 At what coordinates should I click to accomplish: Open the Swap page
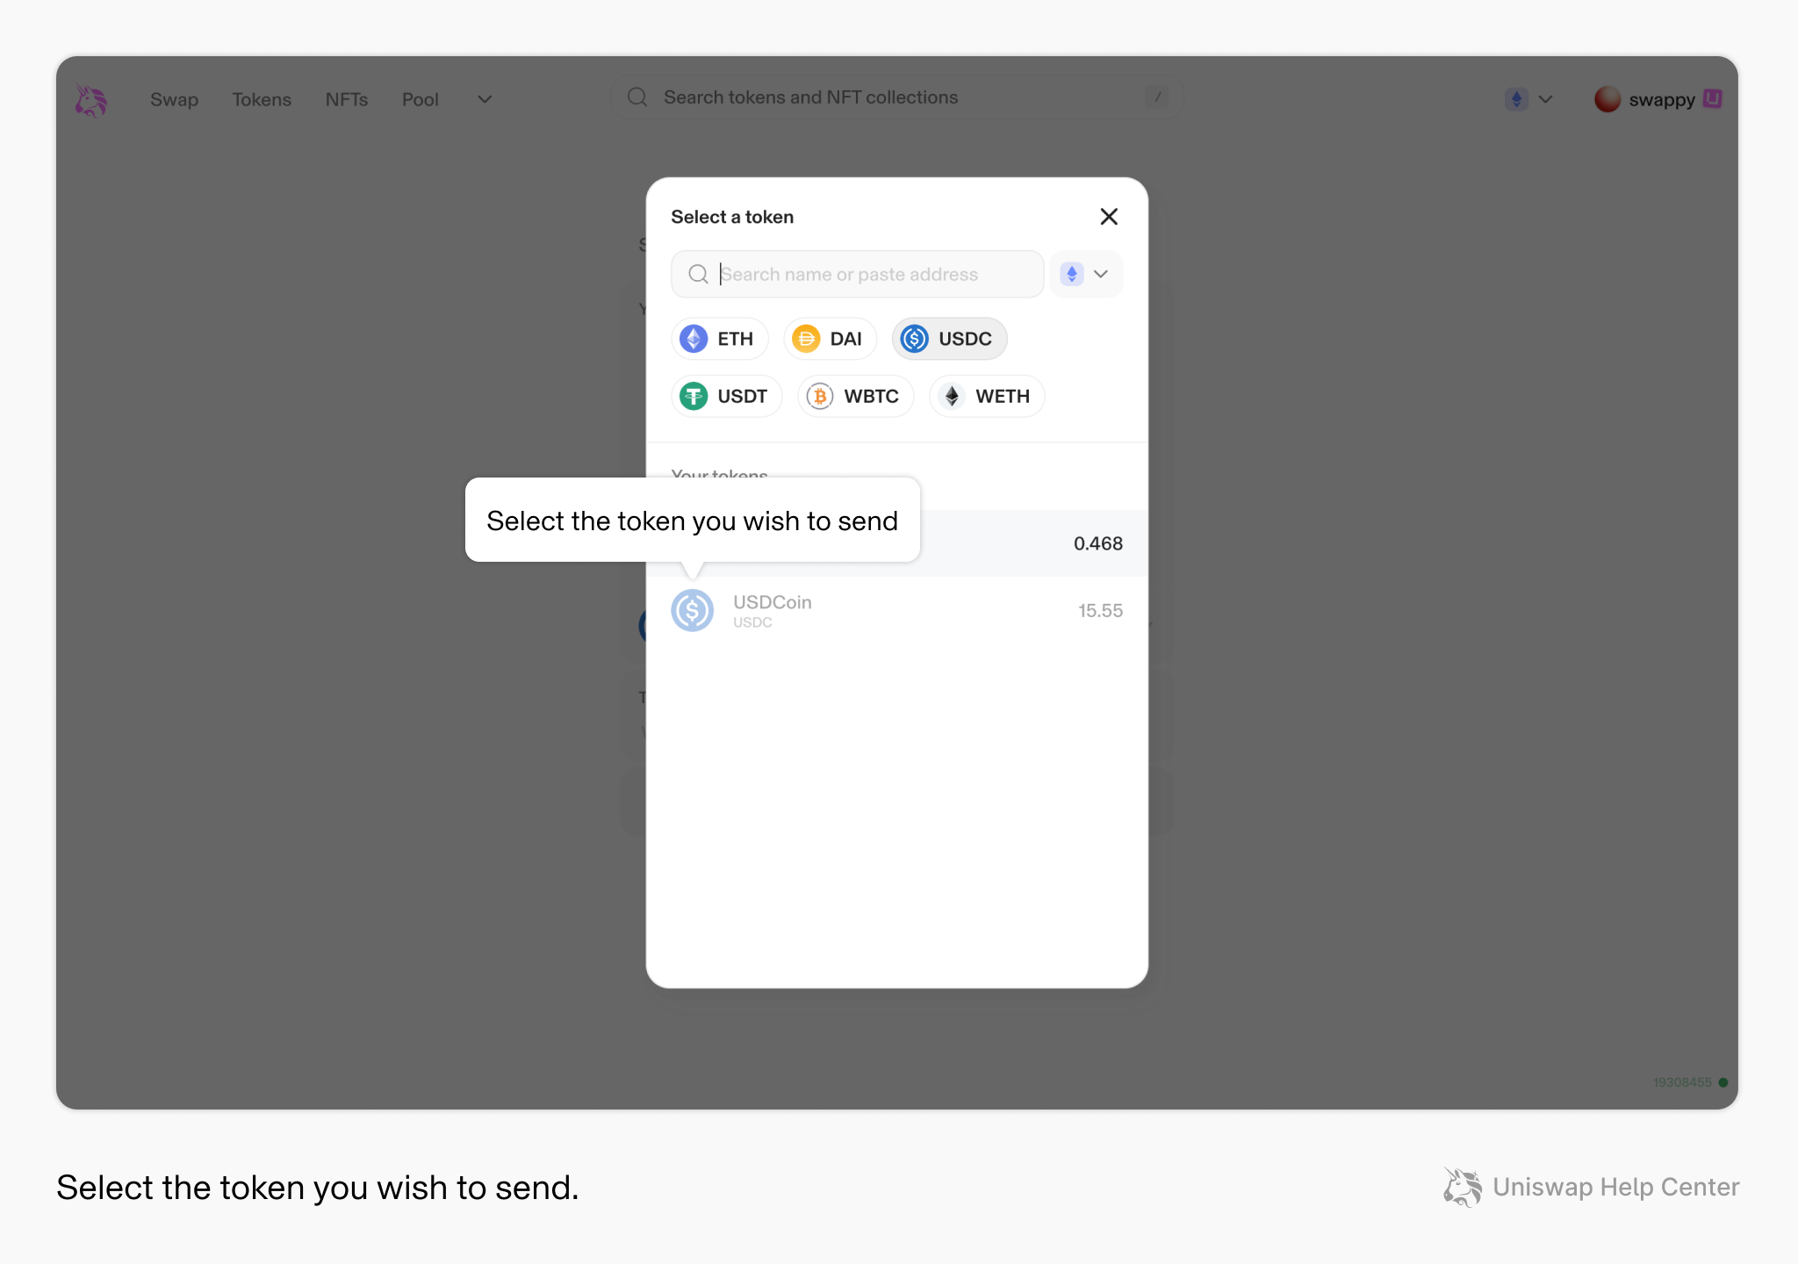(174, 99)
